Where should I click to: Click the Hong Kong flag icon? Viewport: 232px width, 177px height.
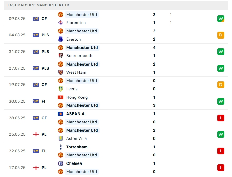pyautogui.click(x=61, y=97)
